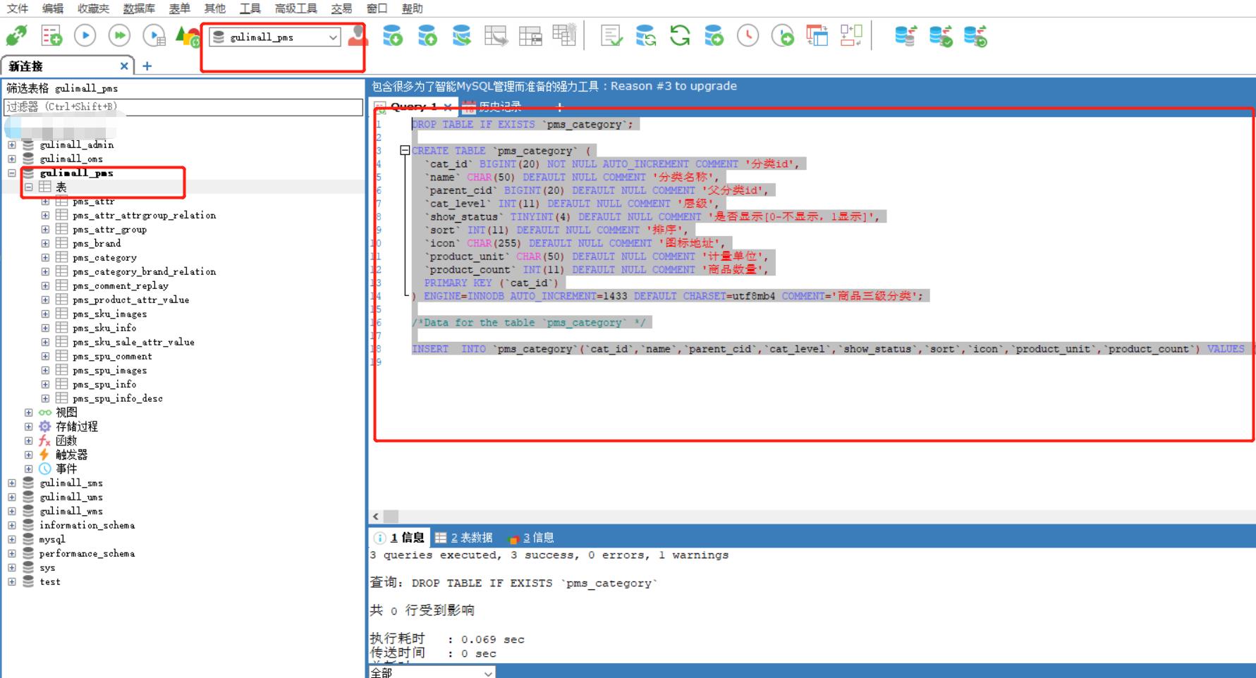This screenshot has width=1256, height=678.
Task: Select the 函数 functions node
Action: (66, 440)
